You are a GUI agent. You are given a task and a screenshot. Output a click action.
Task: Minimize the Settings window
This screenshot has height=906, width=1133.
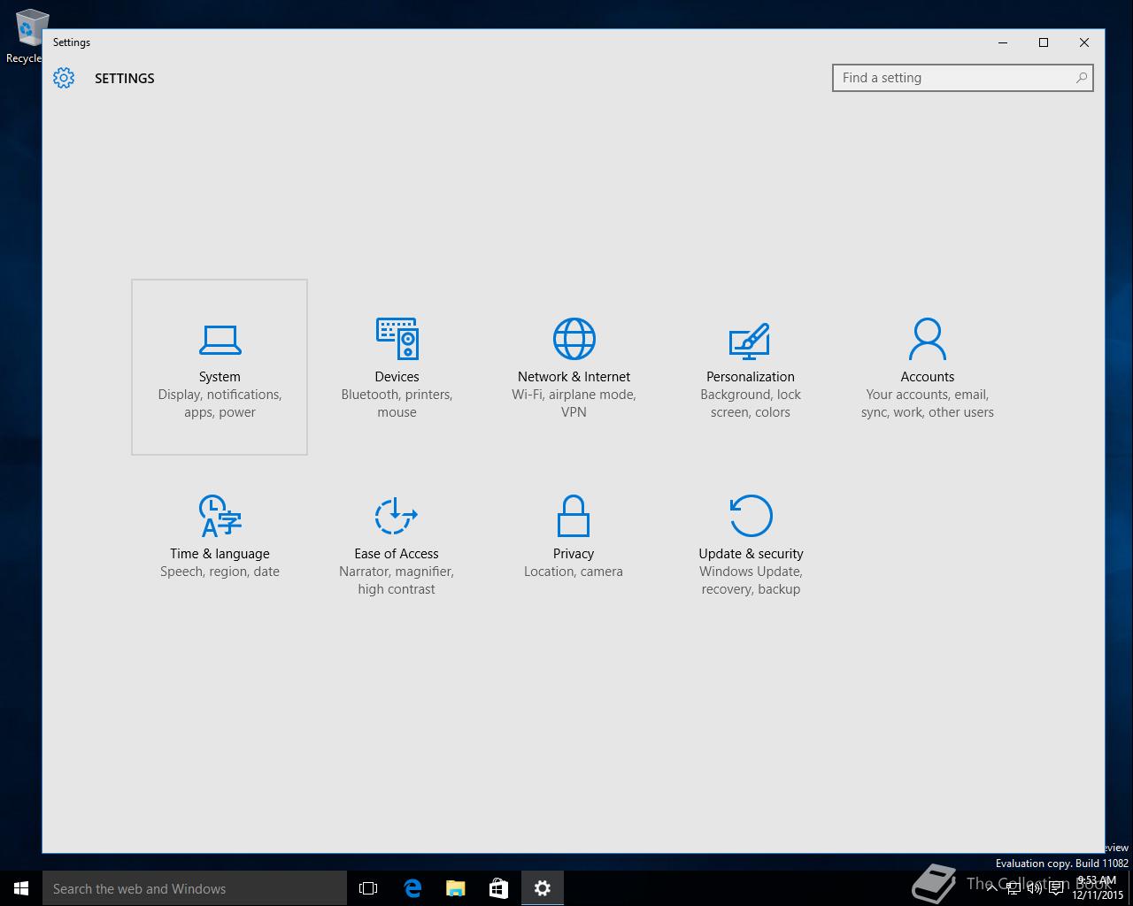coord(1003,42)
